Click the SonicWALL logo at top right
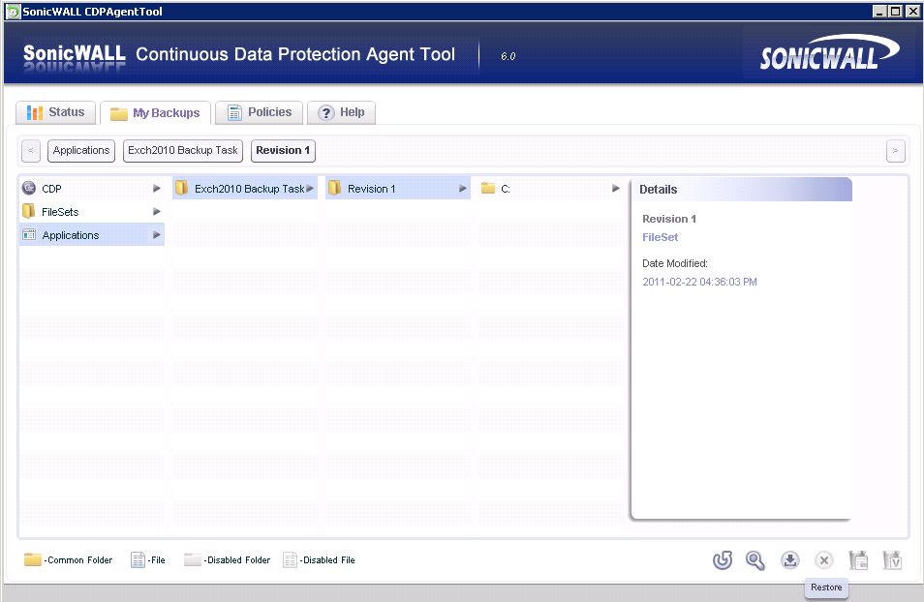Viewport: 924px width, 602px height. click(830, 52)
